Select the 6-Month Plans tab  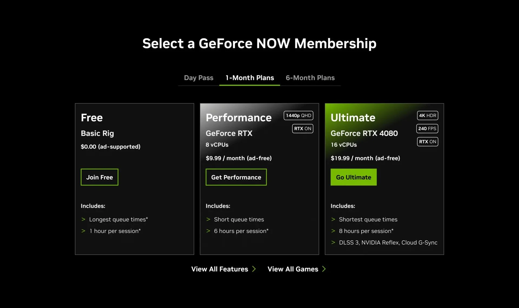[310, 77]
